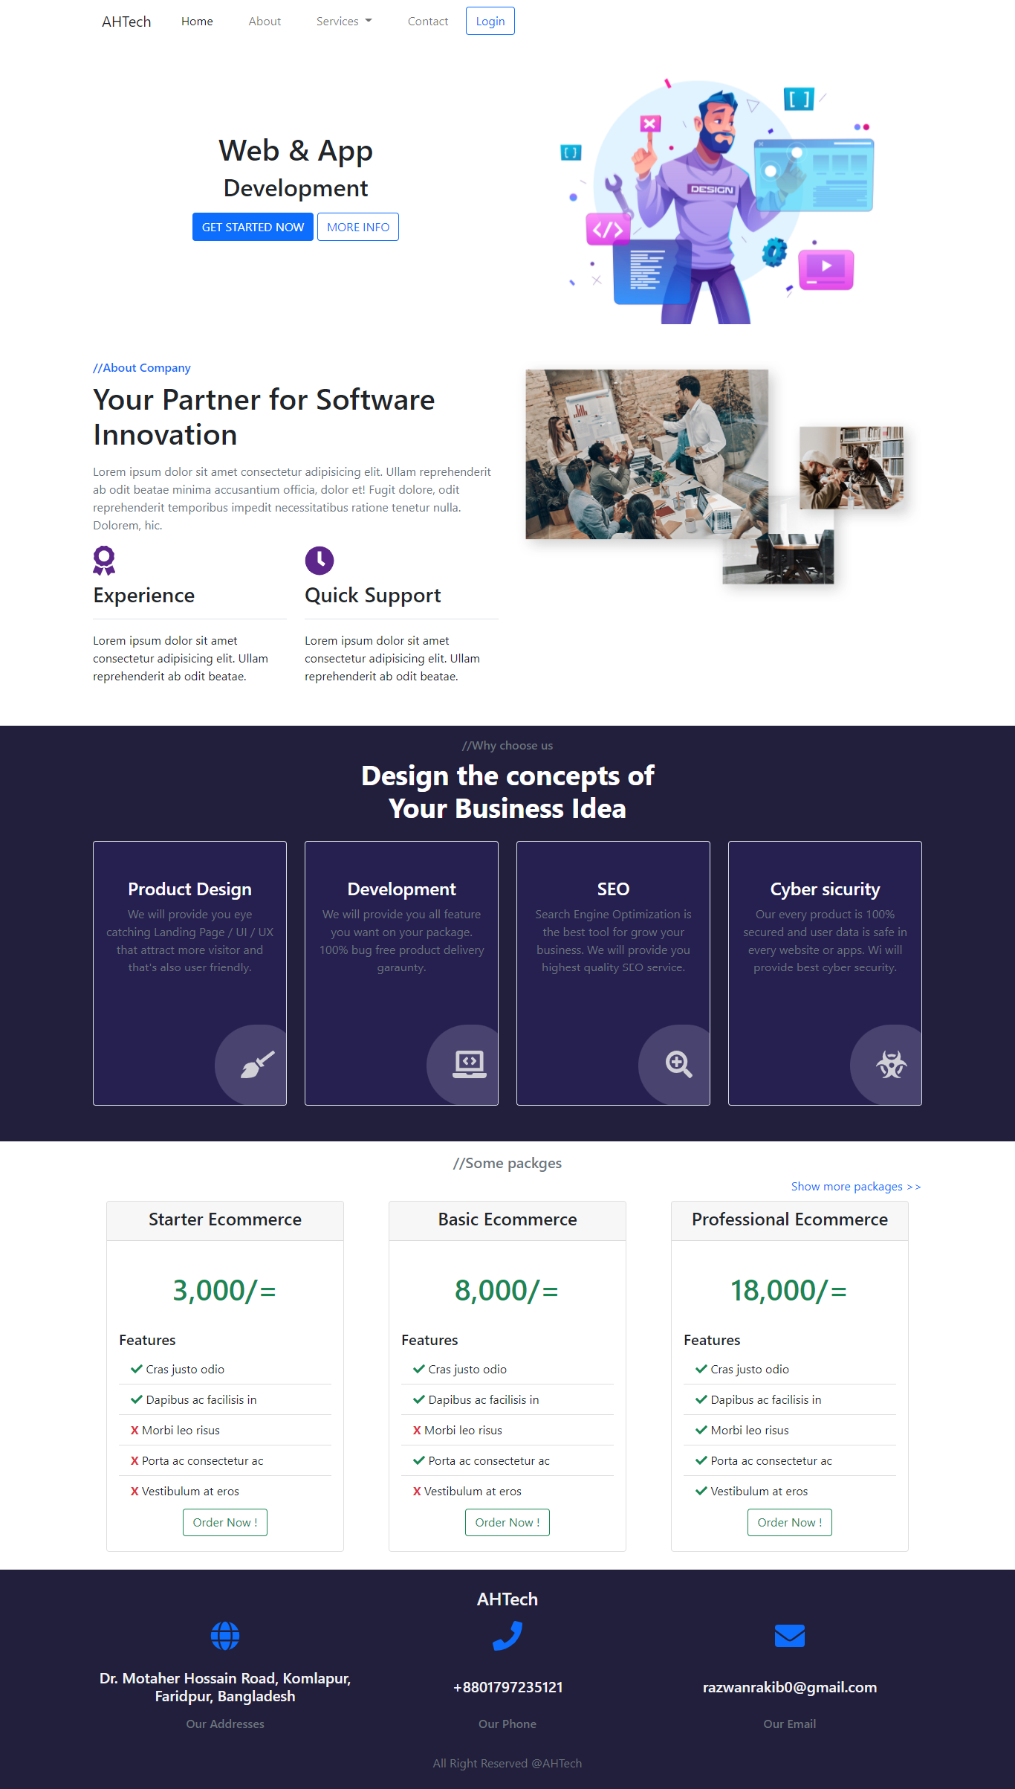Order the Basic Ecommerce package
Viewport: 1015px width, 1789px height.
click(507, 1522)
